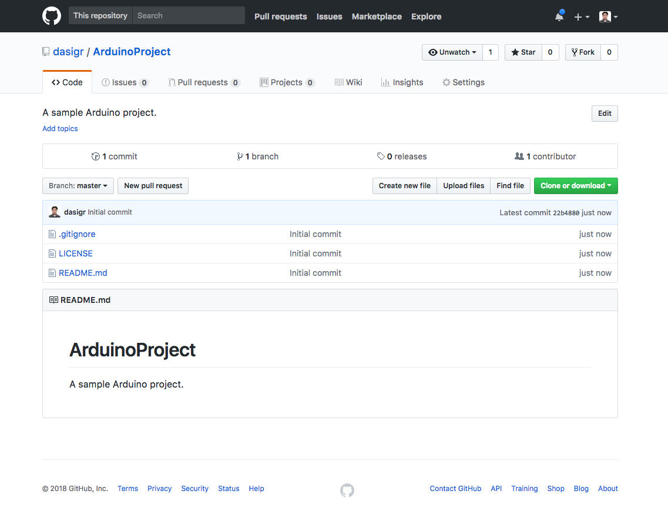Go to Marketplace

point(377,16)
